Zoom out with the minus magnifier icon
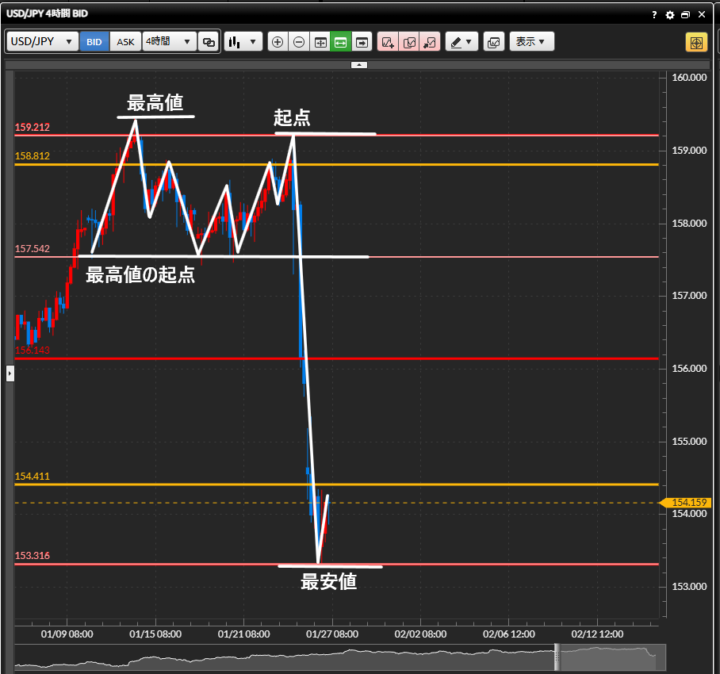The image size is (720, 674). click(x=299, y=42)
